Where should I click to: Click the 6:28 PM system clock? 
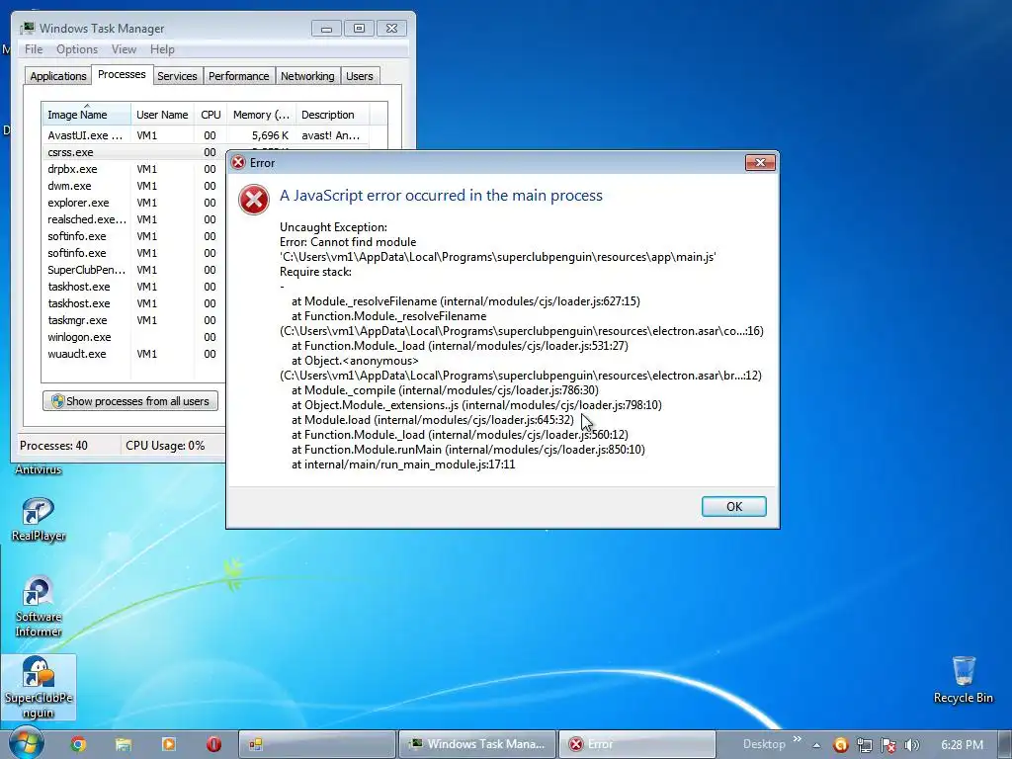pyautogui.click(x=963, y=745)
